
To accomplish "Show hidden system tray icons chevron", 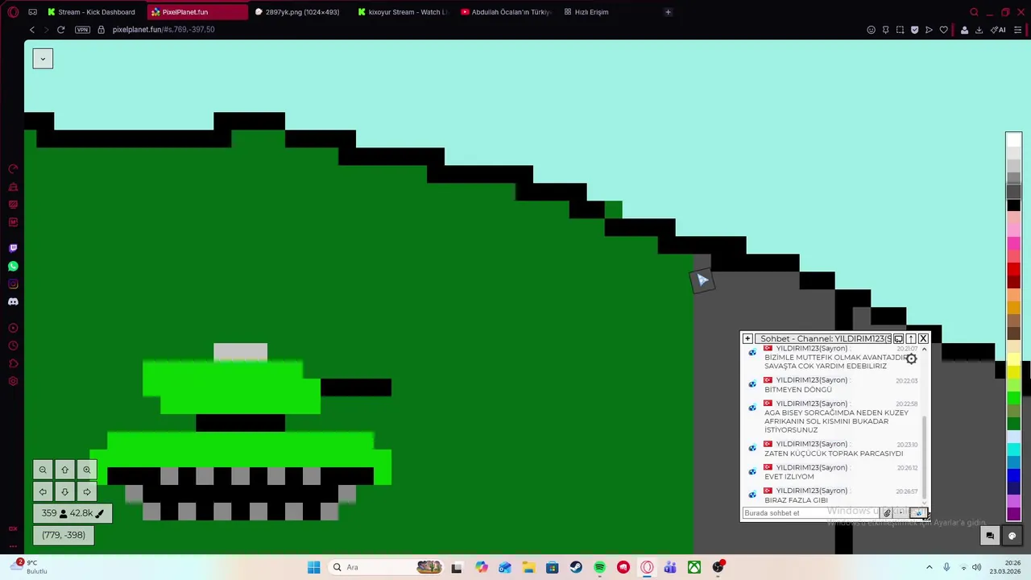I will point(929,567).
